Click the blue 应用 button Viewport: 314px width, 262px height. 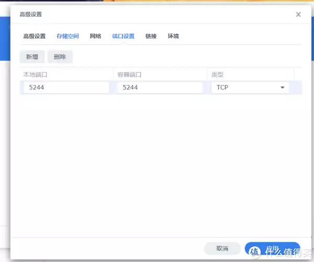click(272, 248)
